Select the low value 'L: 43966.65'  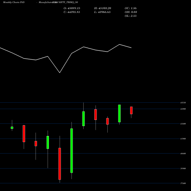(102, 12)
